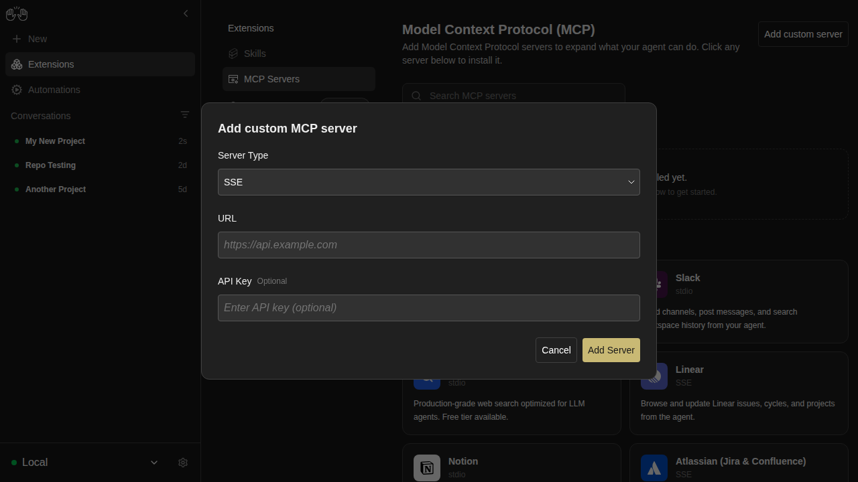The height and width of the screenshot is (482, 858).
Task: Focus the API Key input field
Action: point(429,308)
